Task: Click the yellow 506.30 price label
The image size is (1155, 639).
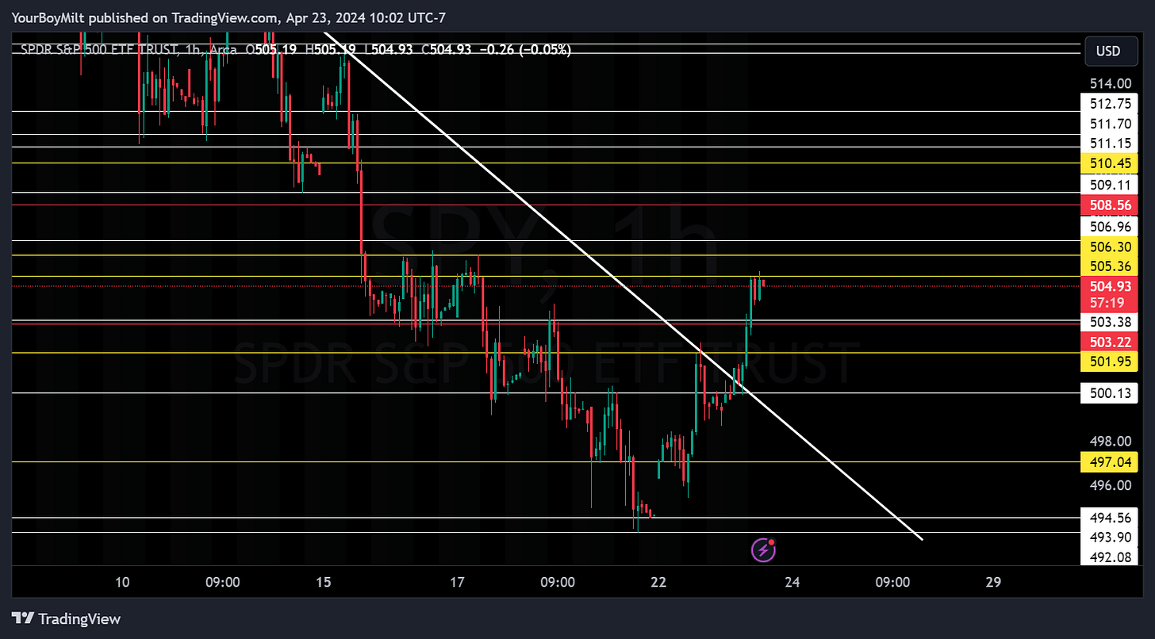Action: point(1109,247)
